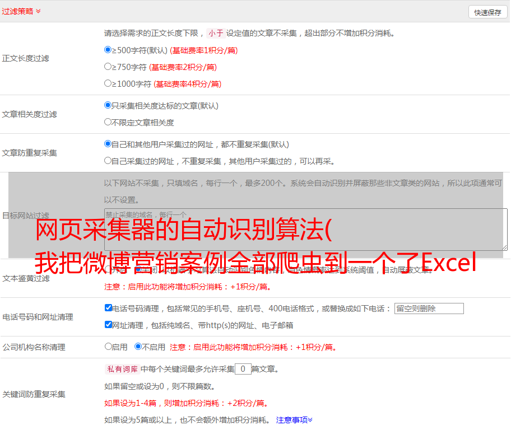The height and width of the screenshot is (430, 511).
Task: Click the (基础费率2积分/篇) red text
Action: click(183, 67)
